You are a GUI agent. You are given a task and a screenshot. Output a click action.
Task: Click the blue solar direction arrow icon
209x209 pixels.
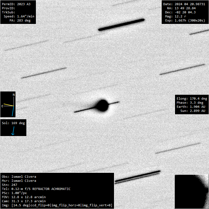(x=13, y=131)
